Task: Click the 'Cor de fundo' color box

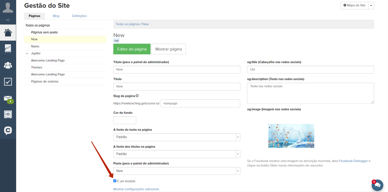Action: pyautogui.click(x=124, y=120)
